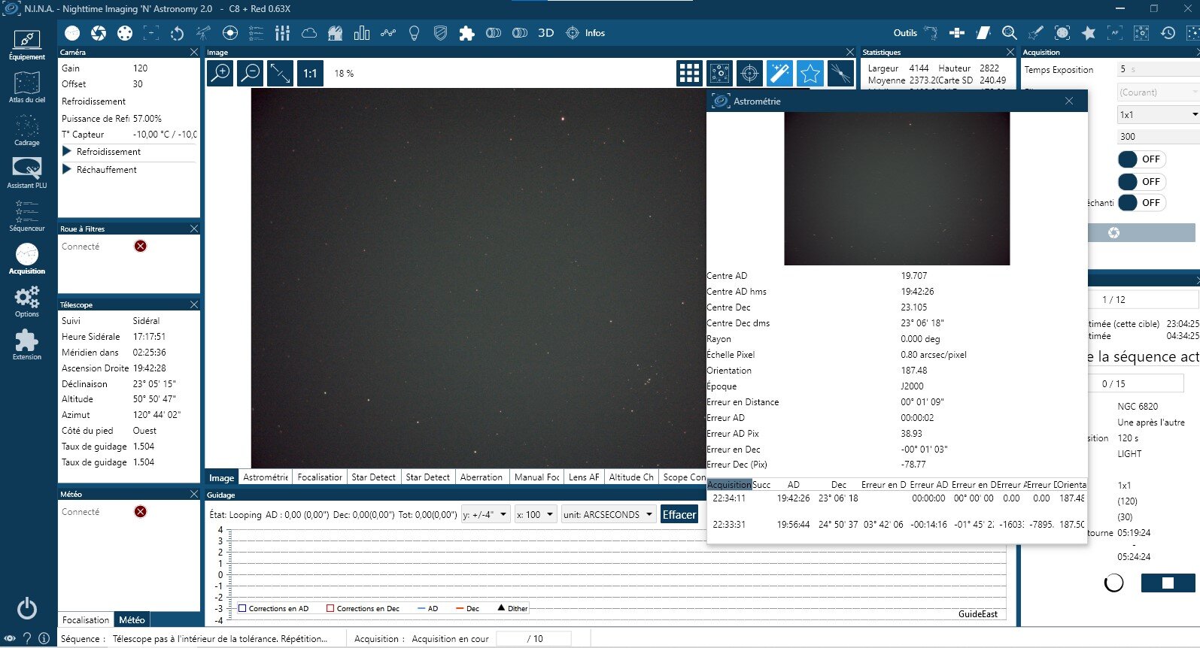Switch to the Manual Focus tab
Image resolution: width=1200 pixels, height=648 pixels.
click(x=537, y=477)
